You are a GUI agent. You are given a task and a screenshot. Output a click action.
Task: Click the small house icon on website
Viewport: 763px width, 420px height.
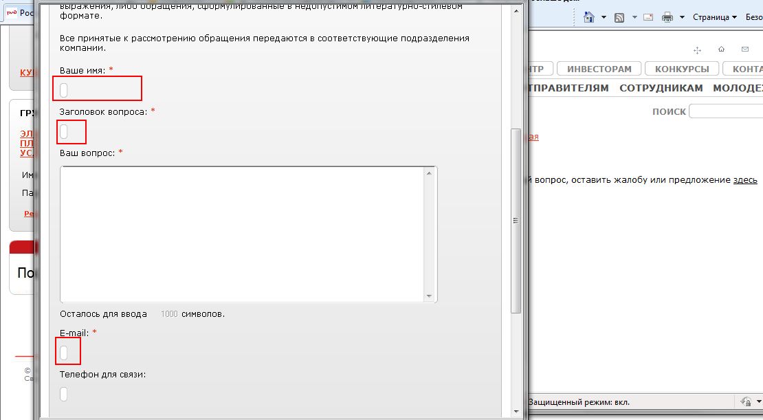pyautogui.click(x=721, y=49)
